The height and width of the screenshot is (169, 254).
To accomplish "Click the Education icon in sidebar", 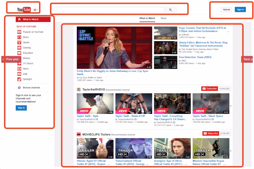I will coord(19,53).
